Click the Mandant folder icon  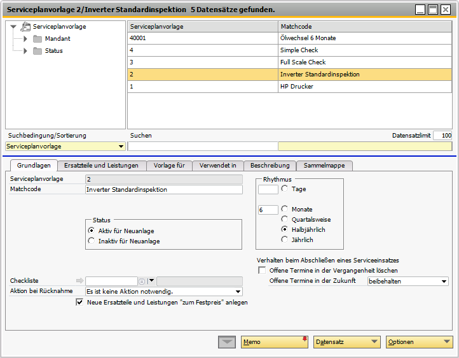pyautogui.click(x=38, y=39)
